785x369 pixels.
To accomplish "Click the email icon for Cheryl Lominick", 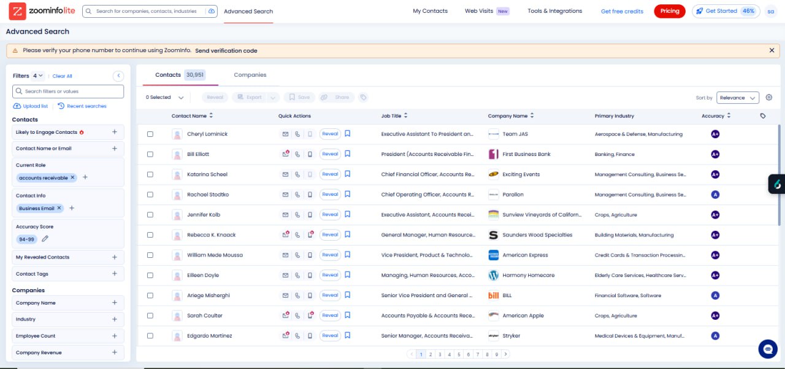I will click(285, 134).
